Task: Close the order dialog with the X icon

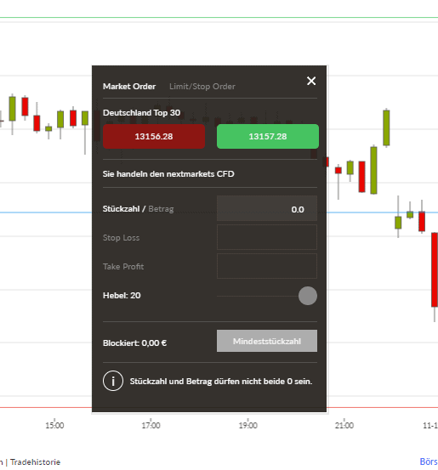Action: pos(311,81)
